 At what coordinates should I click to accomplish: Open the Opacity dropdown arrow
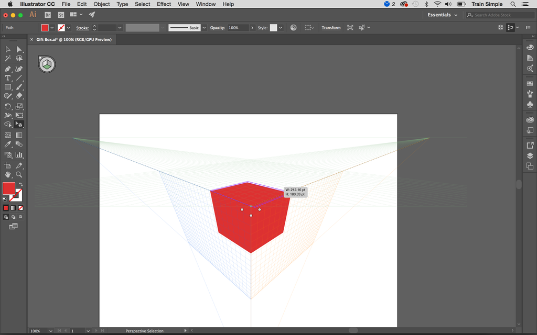(x=252, y=27)
